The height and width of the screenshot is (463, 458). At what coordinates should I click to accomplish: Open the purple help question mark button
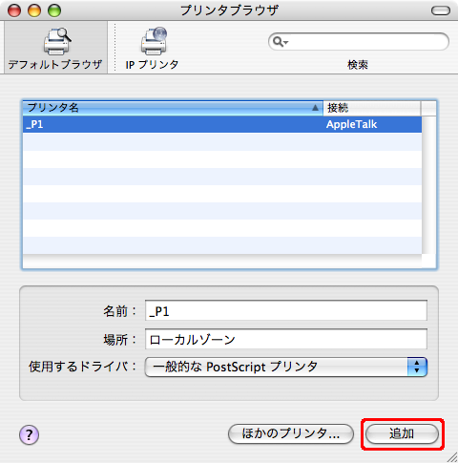point(30,434)
